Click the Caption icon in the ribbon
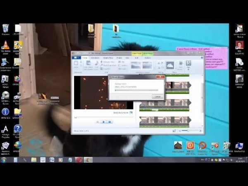The width and height of the screenshot is (248, 186). point(123,65)
